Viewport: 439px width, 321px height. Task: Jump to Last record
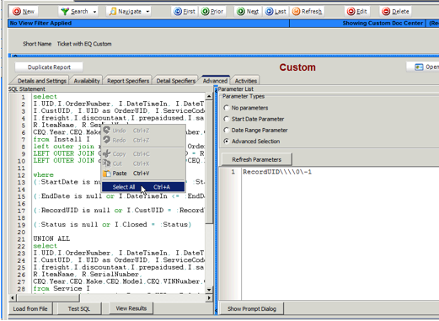click(276, 12)
